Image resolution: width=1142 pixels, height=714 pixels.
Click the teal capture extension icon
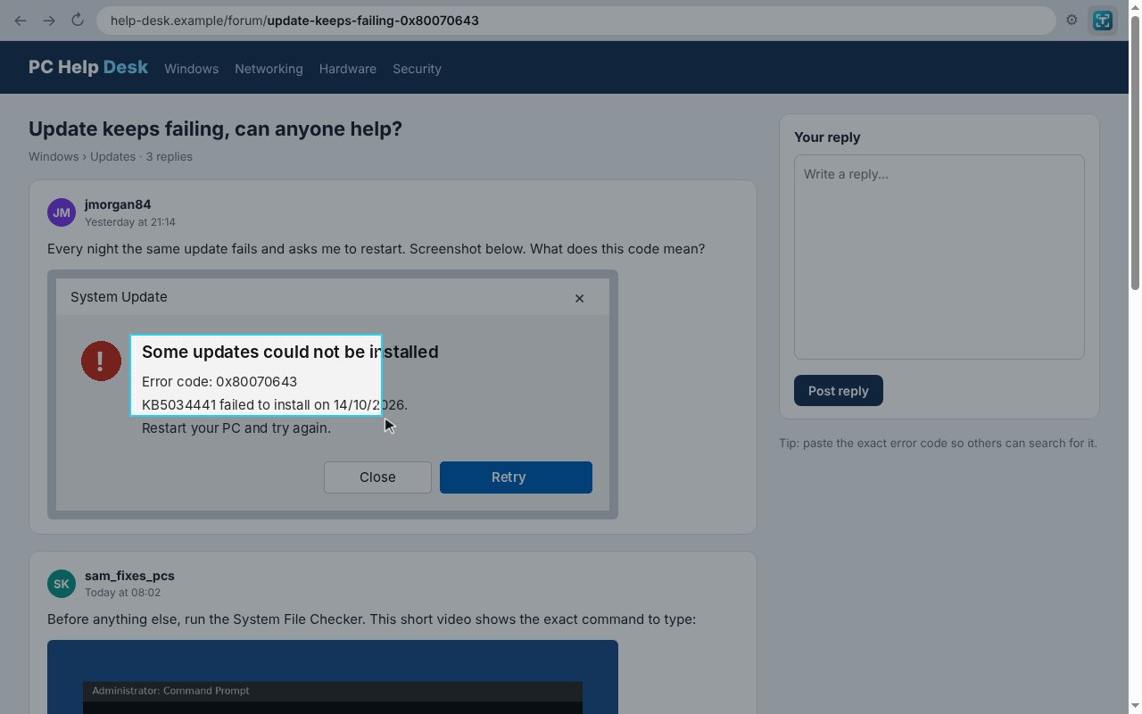pyautogui.click(x=1103, y=21)
